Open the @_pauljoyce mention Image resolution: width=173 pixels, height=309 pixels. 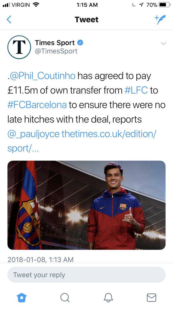(33, 134)
